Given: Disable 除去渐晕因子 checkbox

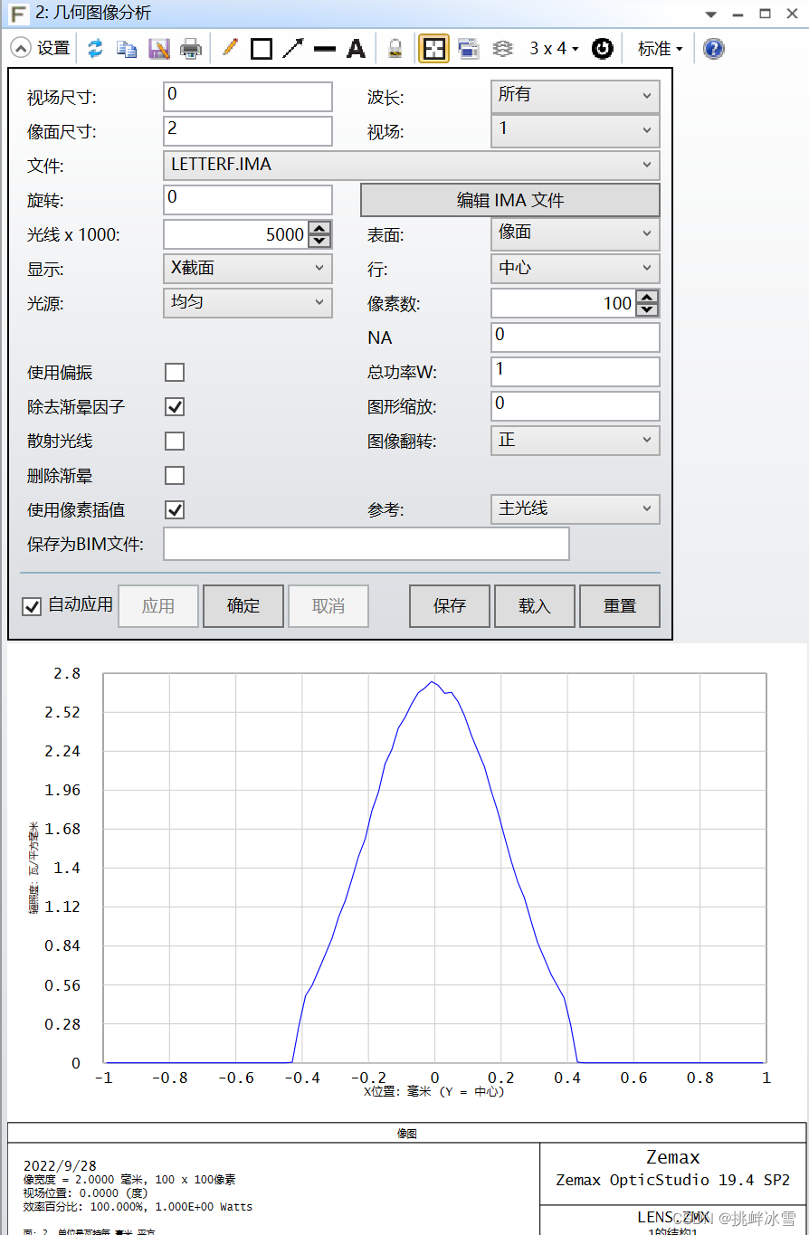Looking at the screenshot, I should 174,406.
